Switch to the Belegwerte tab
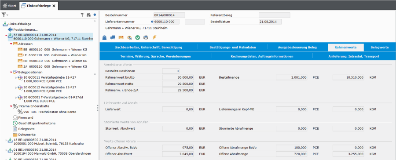The width and height of the screenshot is (396, 160). point(380,47)
